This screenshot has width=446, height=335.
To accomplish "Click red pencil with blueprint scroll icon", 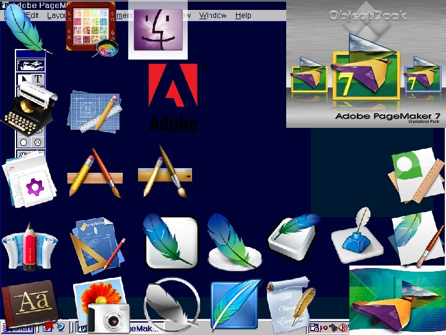I will click(29, 248).
